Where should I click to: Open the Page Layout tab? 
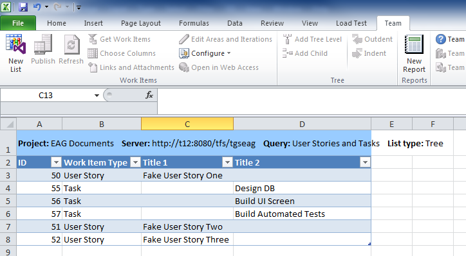(x=141, y=23)
